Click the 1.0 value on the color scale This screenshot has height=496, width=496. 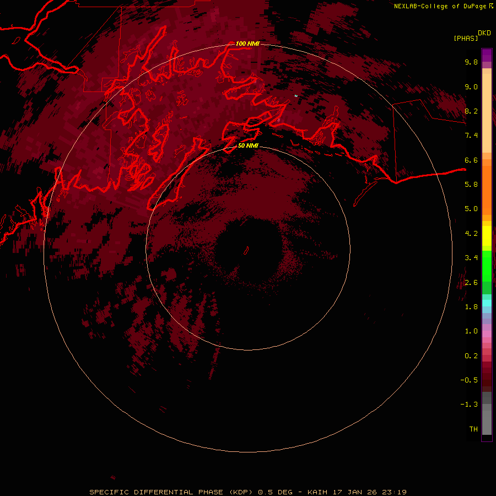tap(471, 331)
